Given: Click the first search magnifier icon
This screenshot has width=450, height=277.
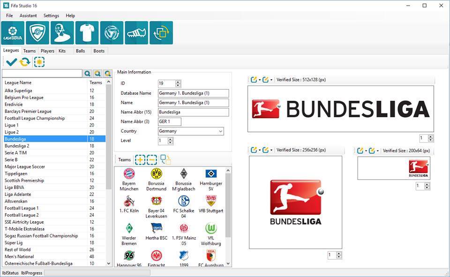Looking at the screenshot, I should click(88, 74).
